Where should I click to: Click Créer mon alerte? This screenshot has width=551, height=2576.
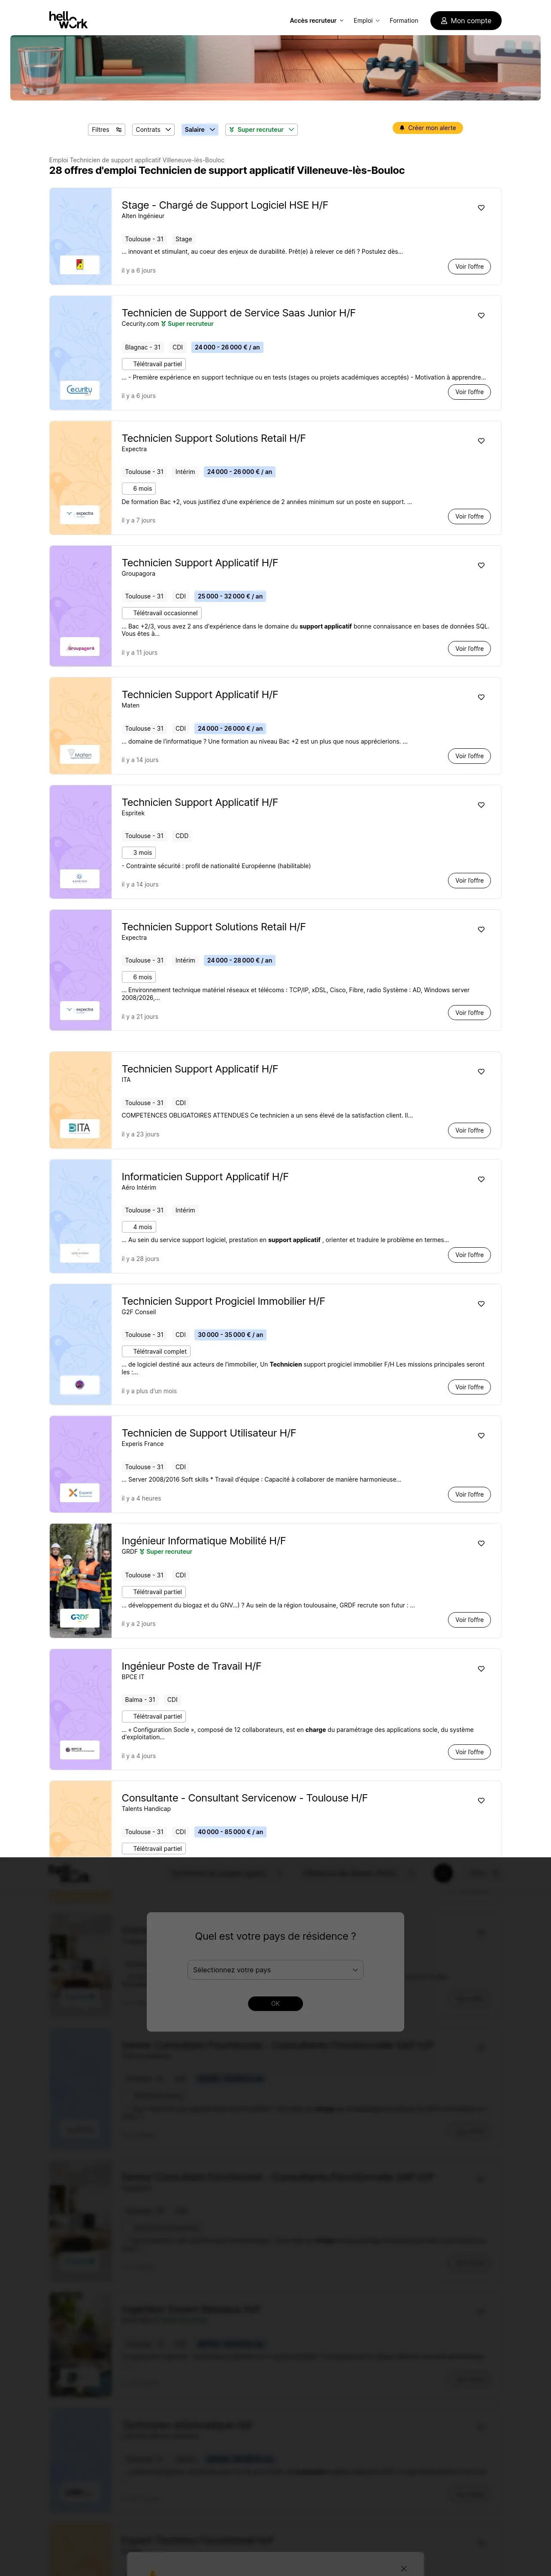point(427,128)
